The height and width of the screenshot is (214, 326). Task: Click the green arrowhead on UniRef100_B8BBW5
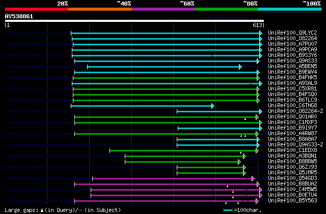pyautogui.click(x=239, y=162)
